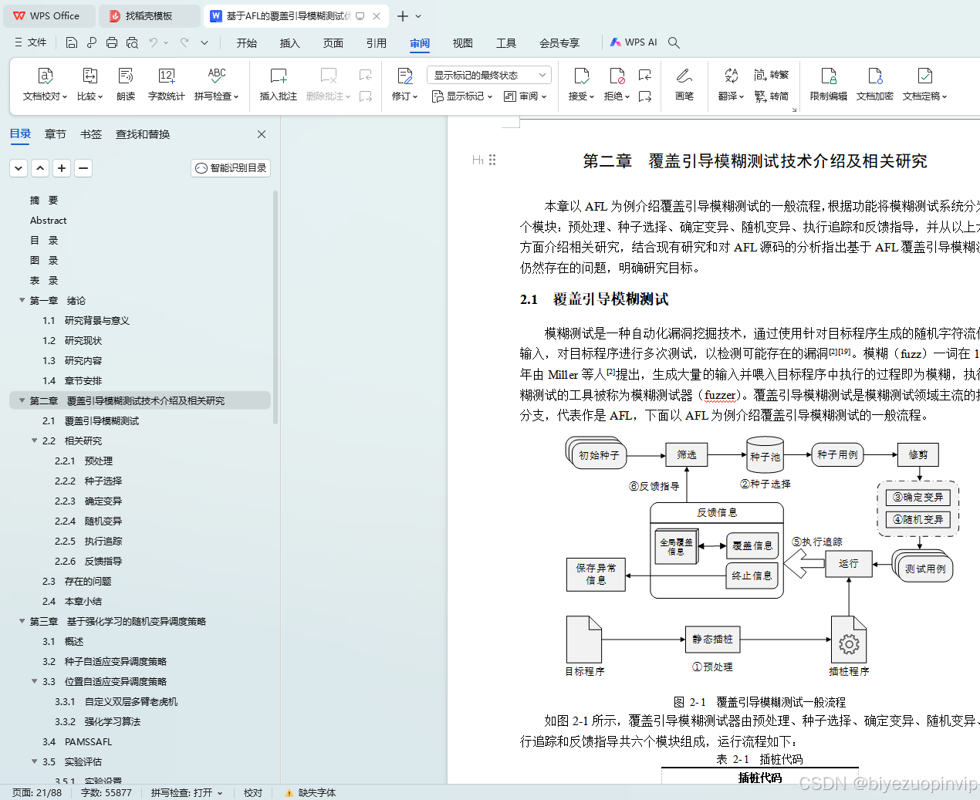Convert text with 转简
The width and height of the screenshot is (980, 800).
click(772, 96)
